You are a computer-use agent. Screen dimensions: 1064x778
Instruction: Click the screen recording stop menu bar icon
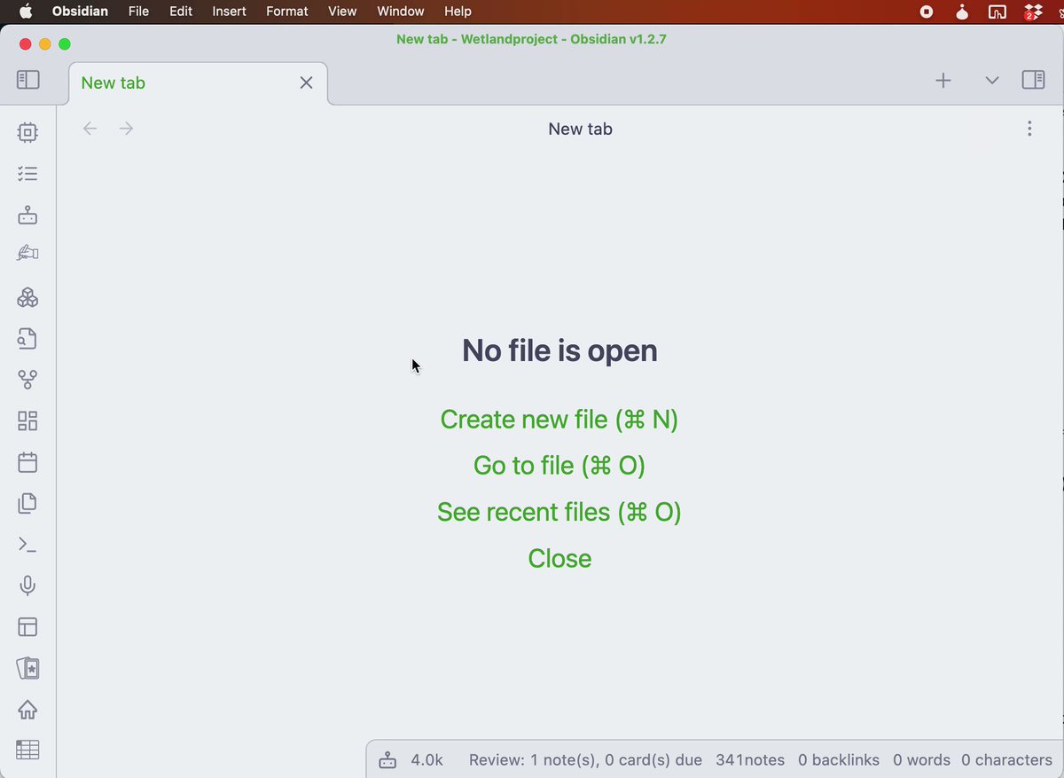click(x=927, y=12)
